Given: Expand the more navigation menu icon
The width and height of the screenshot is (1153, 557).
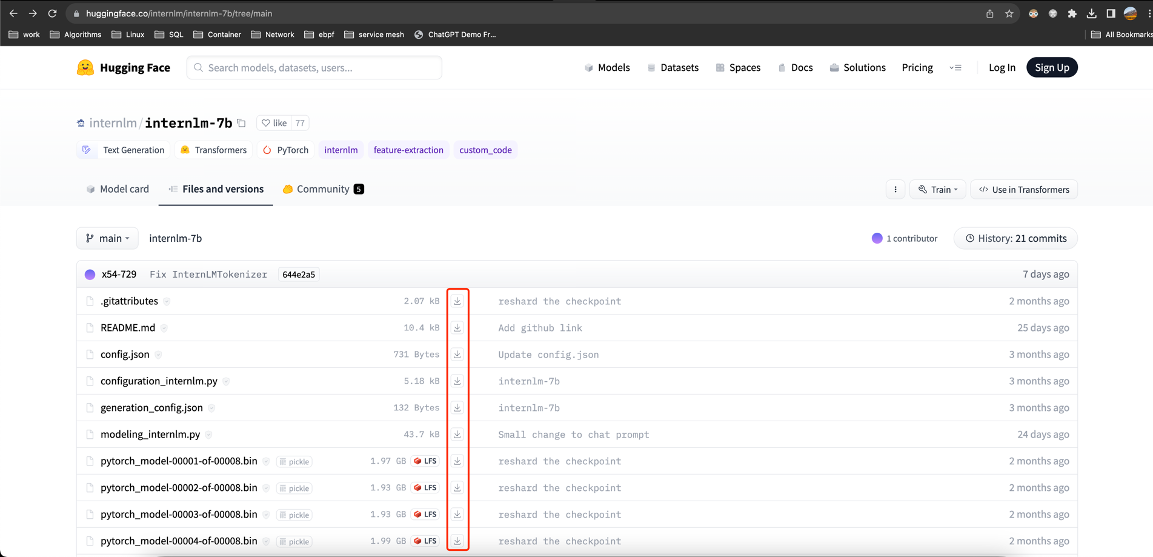Looking at the screenshot, I should coord(955,68).
